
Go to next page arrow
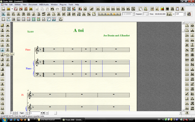tap(42, 113)
